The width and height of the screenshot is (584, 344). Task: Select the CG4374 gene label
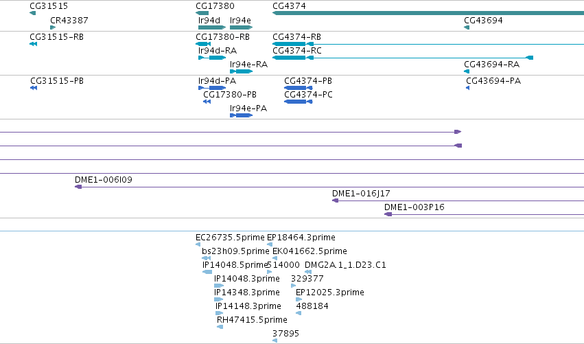[289, 6]
